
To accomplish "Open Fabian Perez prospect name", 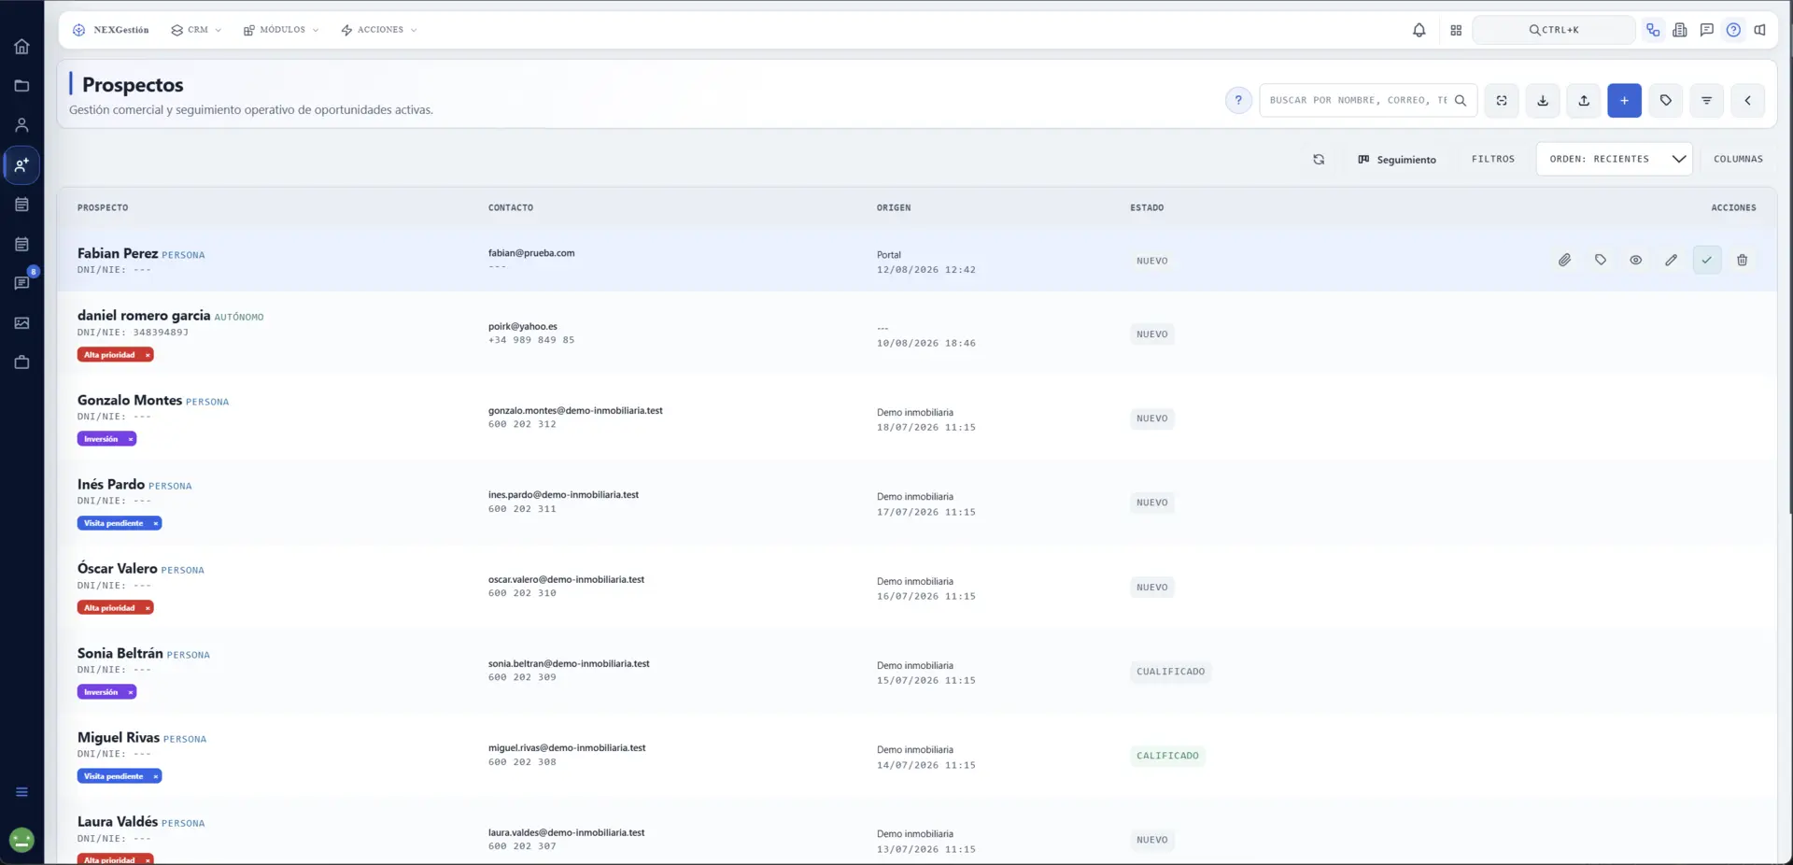I will (x=118, y=253).
